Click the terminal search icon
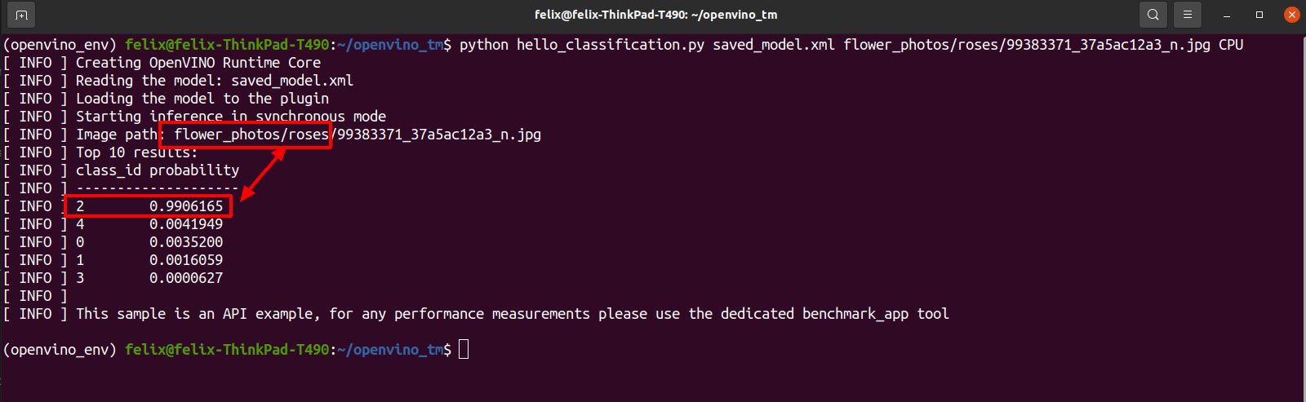 pos(1153,15)
